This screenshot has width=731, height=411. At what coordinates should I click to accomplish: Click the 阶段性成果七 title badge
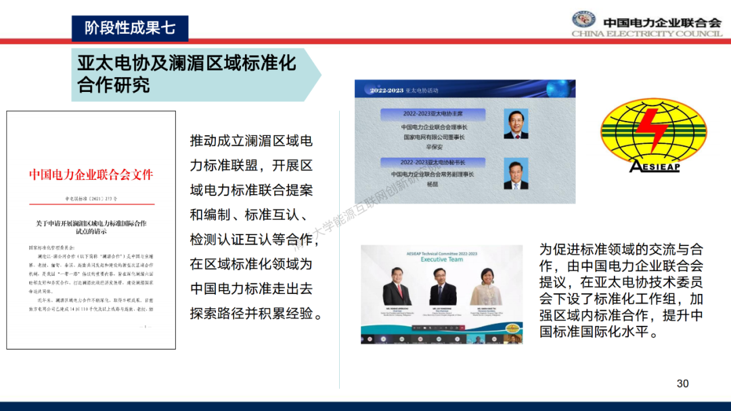[130, 28]
